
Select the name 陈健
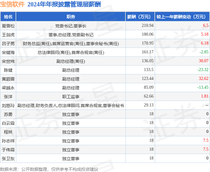click(8, 70)
